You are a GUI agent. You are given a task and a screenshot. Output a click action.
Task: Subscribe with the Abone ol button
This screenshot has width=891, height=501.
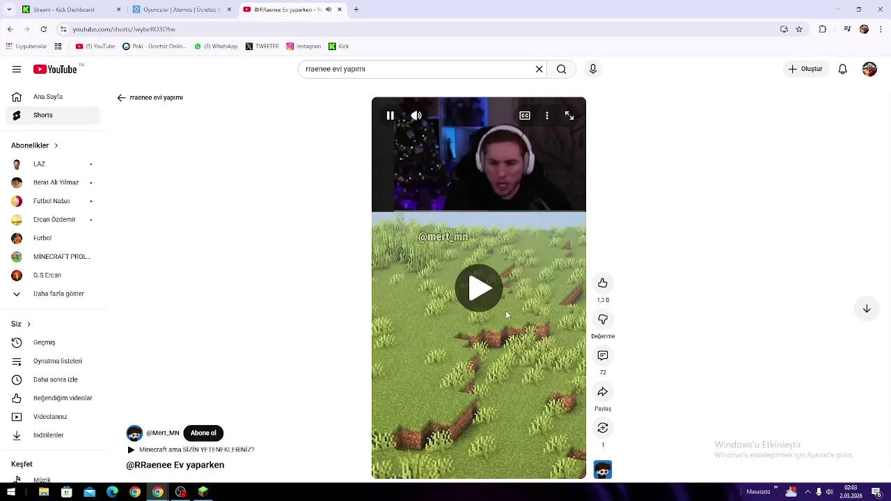(x=203, y=433)
